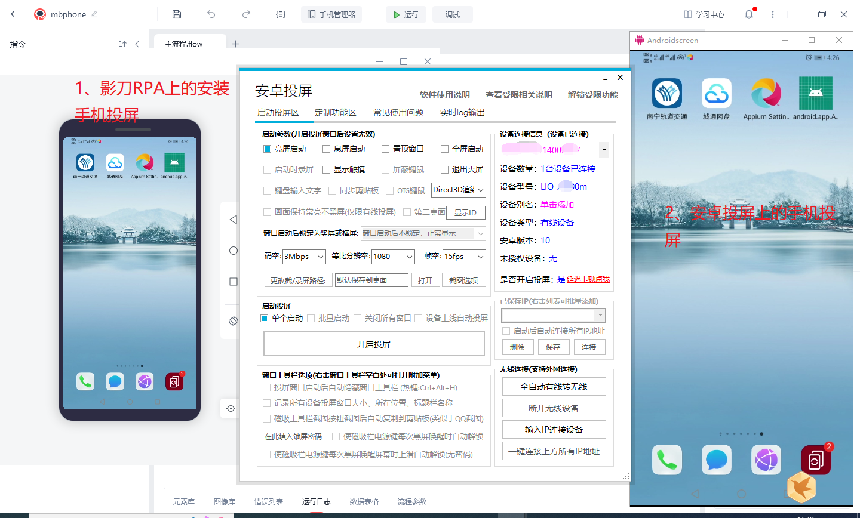Switch to the 主流程.flow tab
The image size is (860, 518).
(184, 44)
